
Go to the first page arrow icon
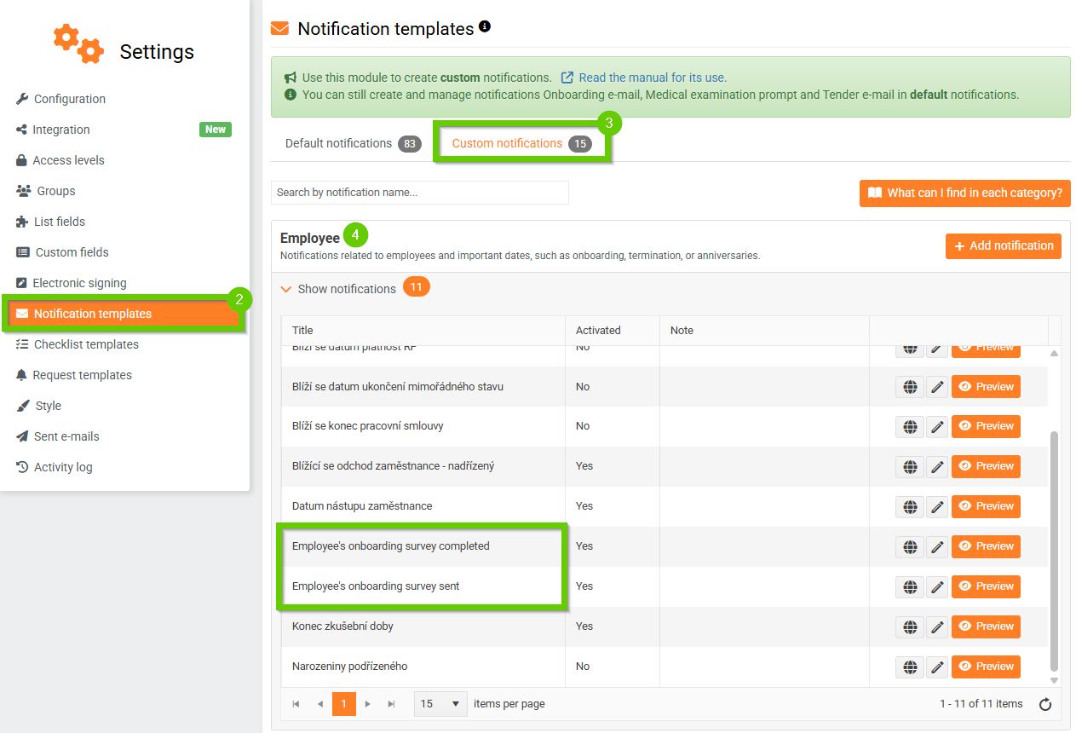pyautogui.click(x=296, y=704)
